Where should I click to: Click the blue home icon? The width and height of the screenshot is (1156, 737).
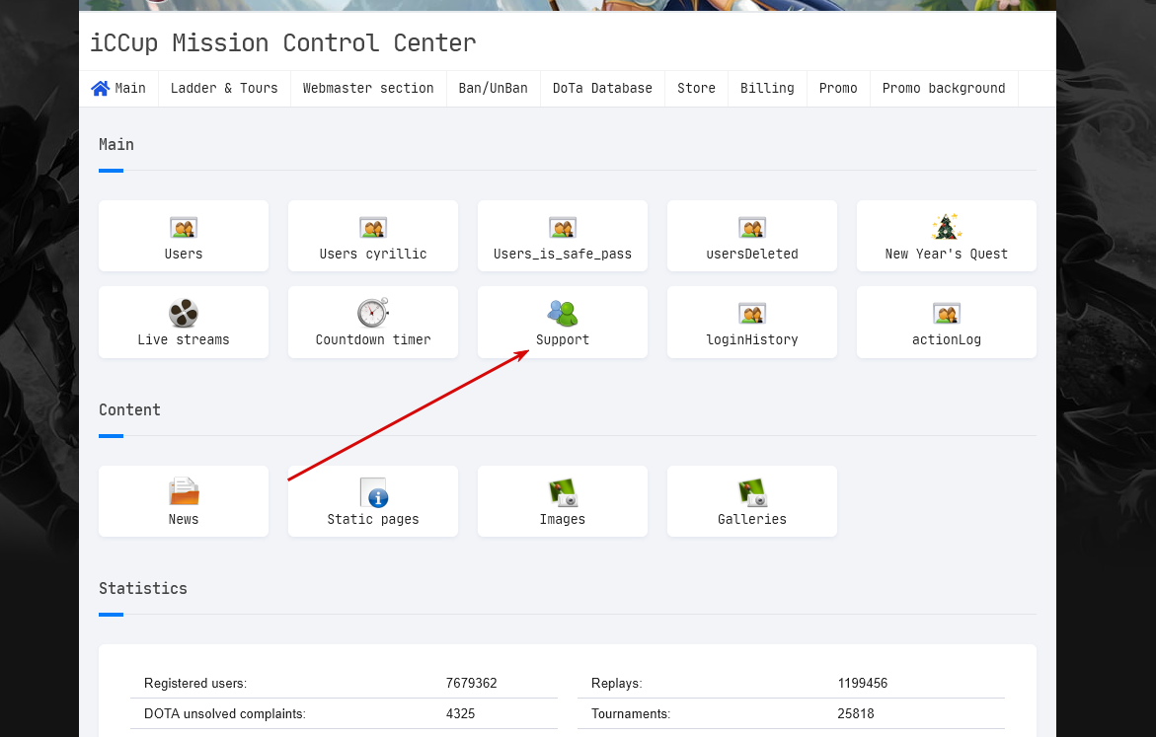(x=101, y=89)
